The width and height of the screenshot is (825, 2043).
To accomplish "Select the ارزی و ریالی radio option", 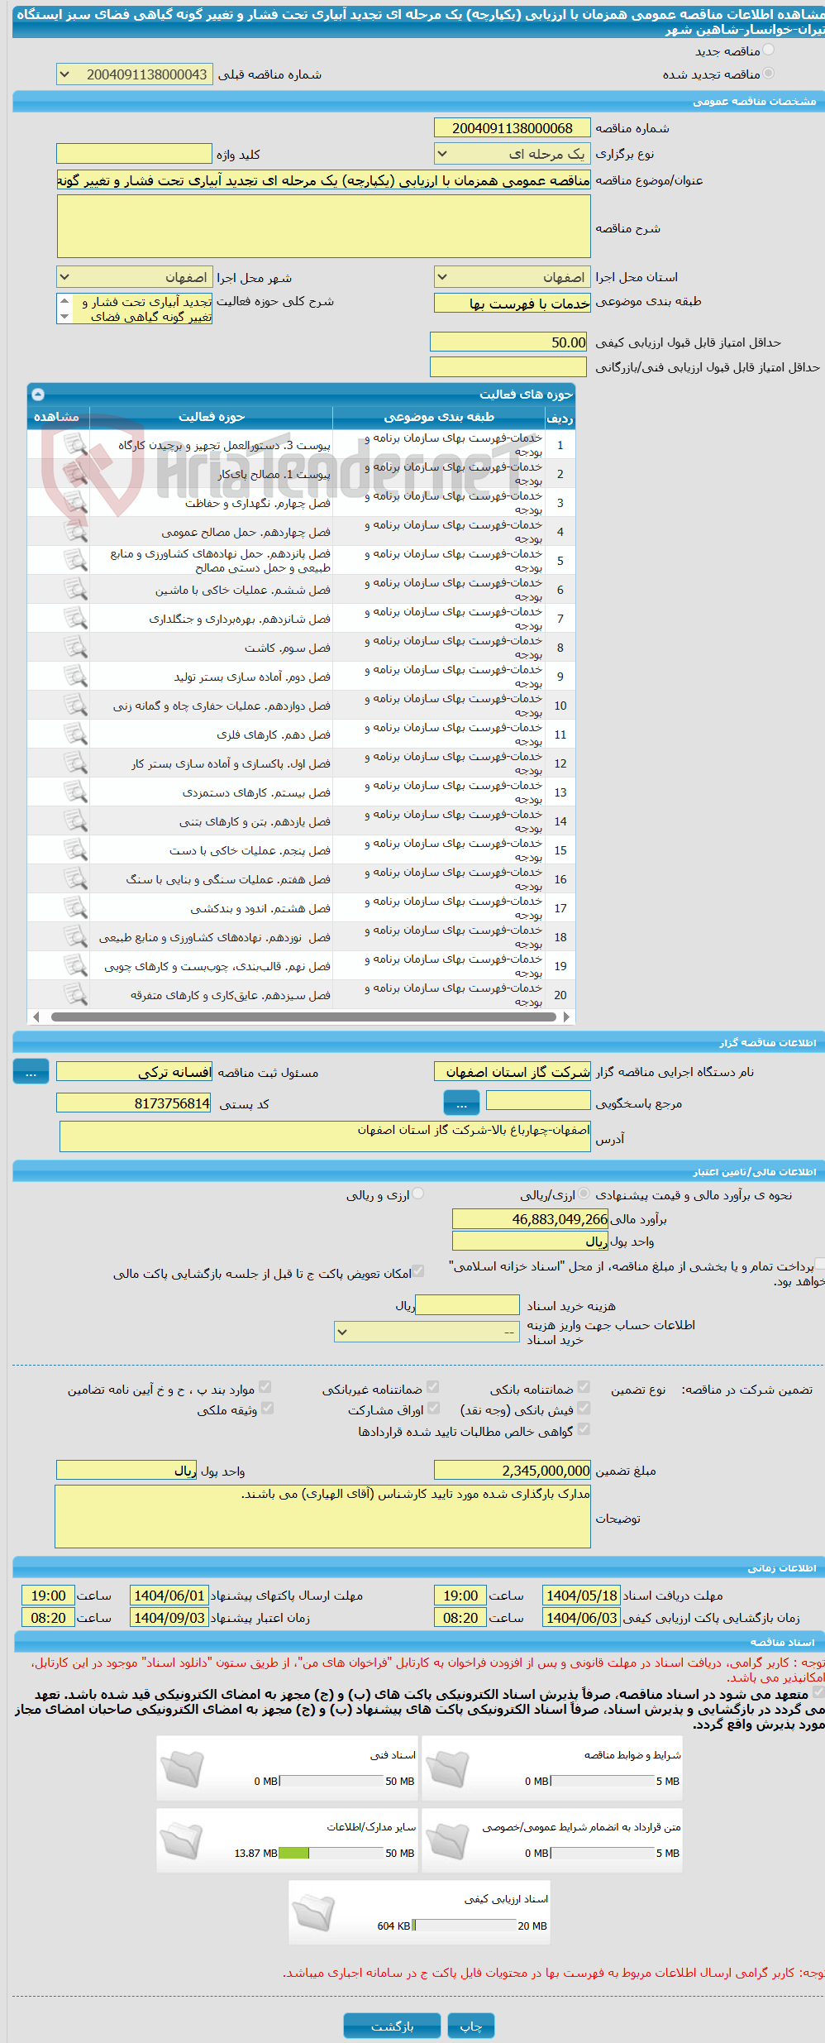I will (417, 1194).
